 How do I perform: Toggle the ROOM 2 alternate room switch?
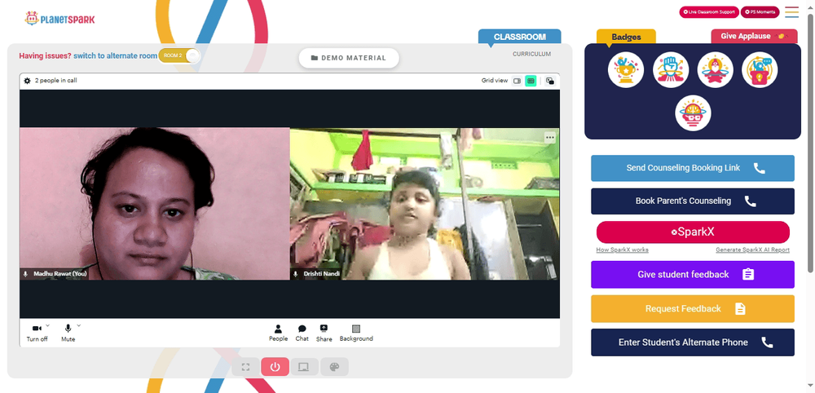point(178,55)
